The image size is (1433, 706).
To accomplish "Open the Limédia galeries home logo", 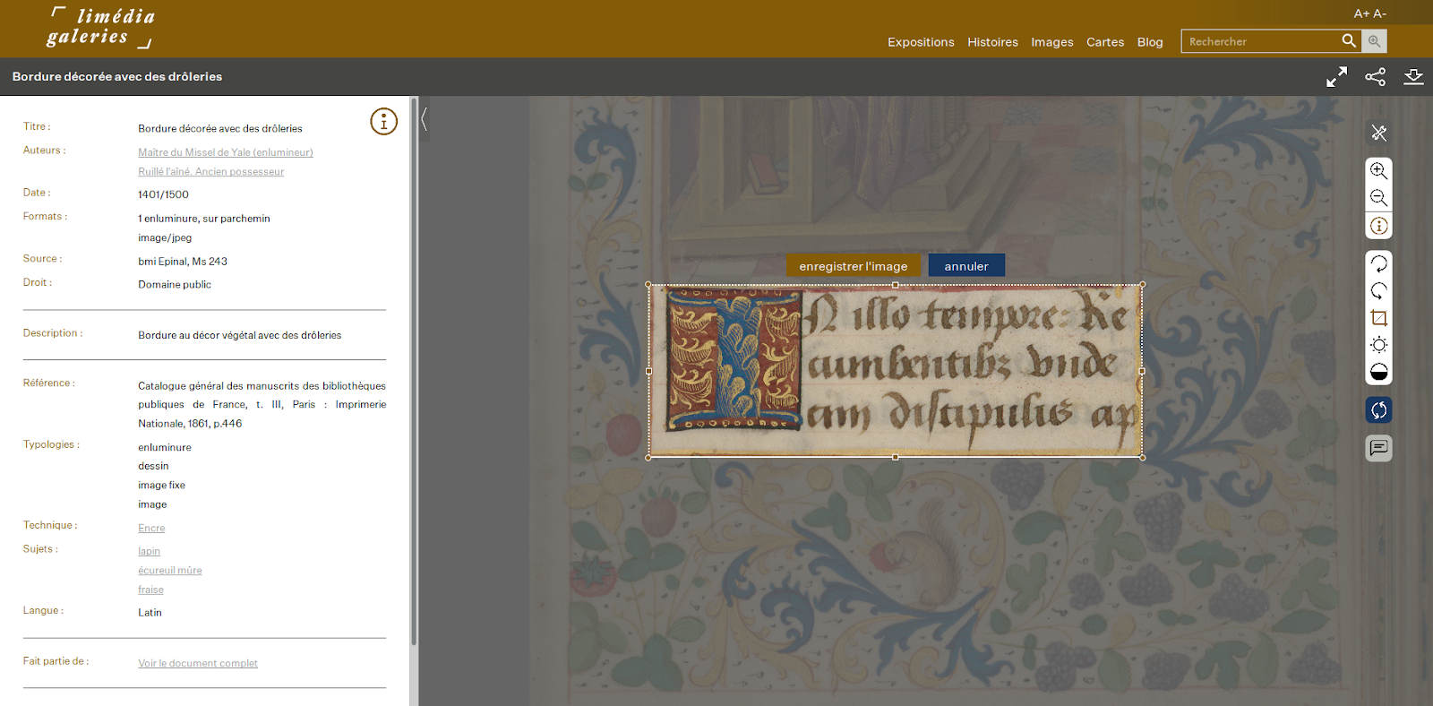I will click(x=100, y=28).
